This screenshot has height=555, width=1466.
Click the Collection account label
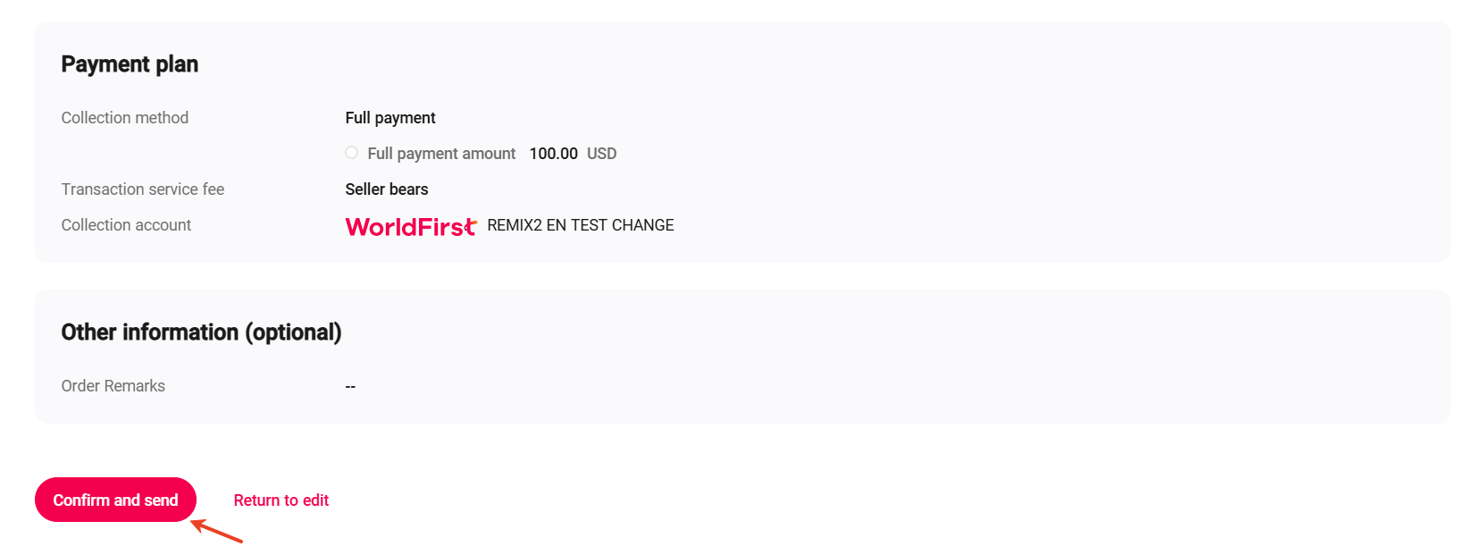126,224
